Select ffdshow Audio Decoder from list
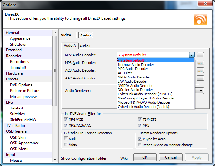Viewport: 215px width, 166px height. click(x=136, y=65)
